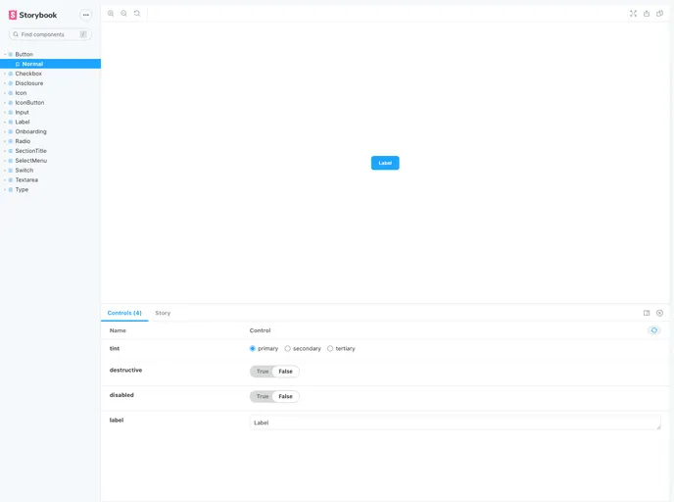Screen dimensions: 674x502
Task: Copy canvas link icon
Action: pyautogui.click(x=660, y=14)
